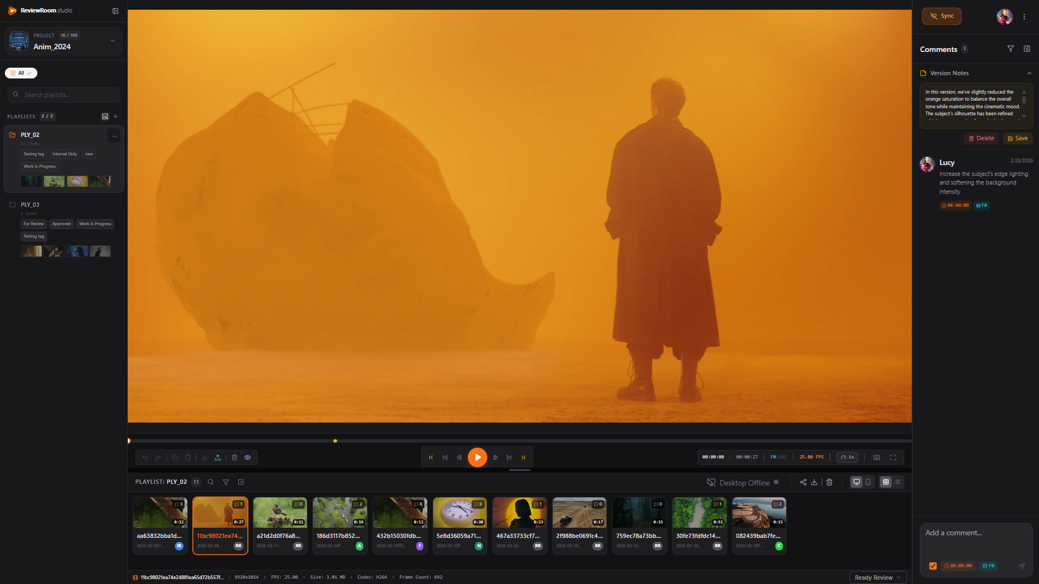Toggle annotation visibility eye icon

point(247,458)
